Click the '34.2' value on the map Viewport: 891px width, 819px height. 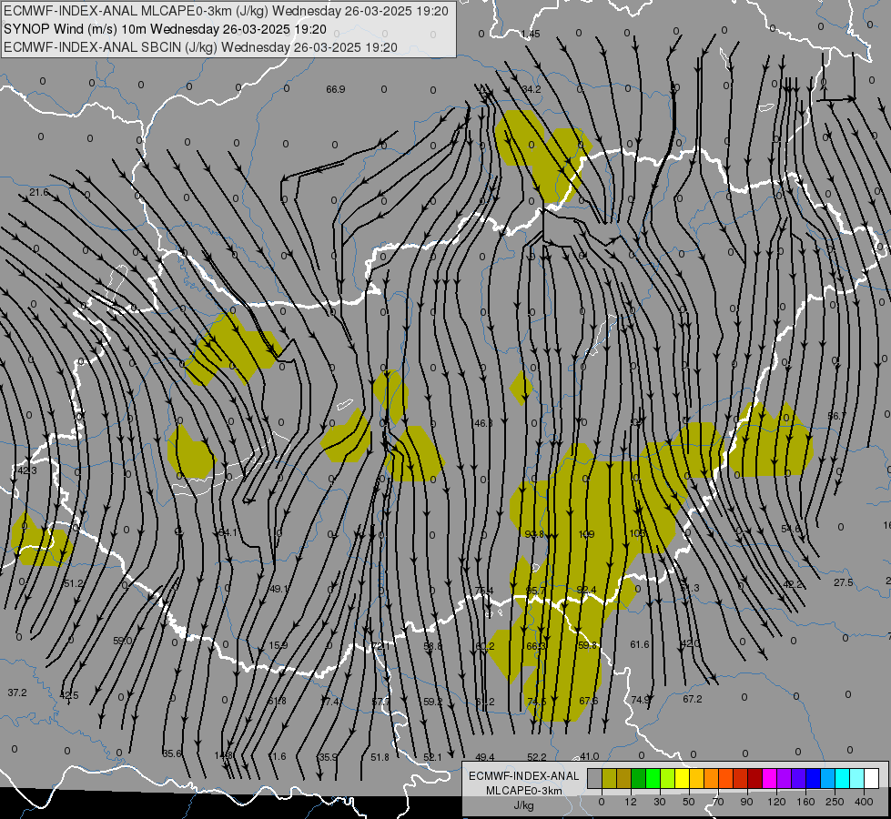[x=532, y=89]
